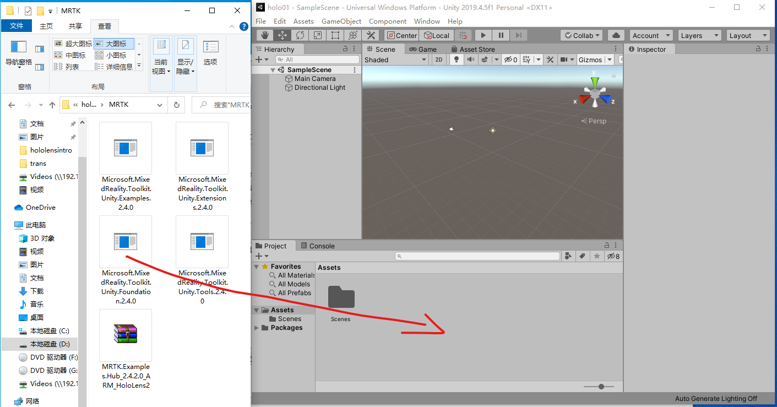
Task: Open the Unity cloud services button
Action: click(616, 35)
